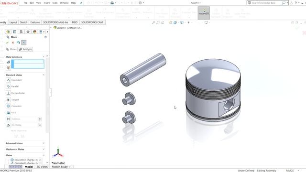Click multiple mate mode icon below selection icon
Screen dimensions: 306x172
(x=8, y=68)
